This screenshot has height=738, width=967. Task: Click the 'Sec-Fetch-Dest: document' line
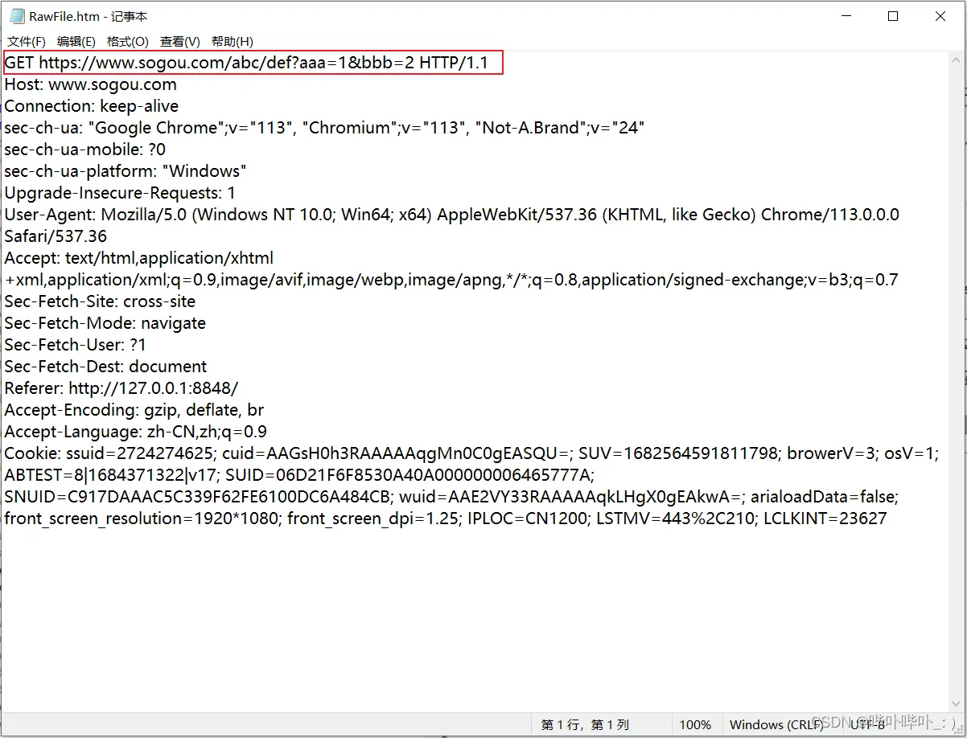[x=105, y=367]
